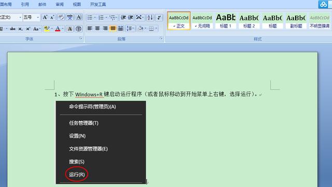Apply the 不明显强调 style

[320, 21]
